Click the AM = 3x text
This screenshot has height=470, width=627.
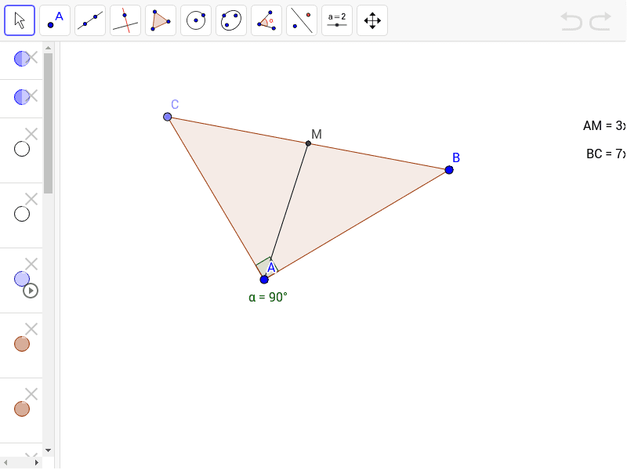click(604, 125)
